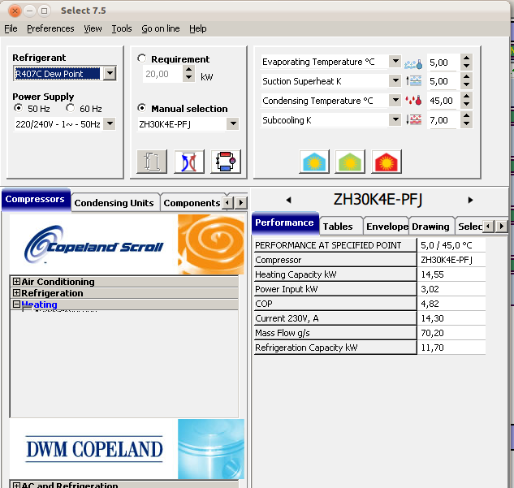Expand the Air Conditioning tree node
This screenshot has width=514, height=488.
pos(16,282)
